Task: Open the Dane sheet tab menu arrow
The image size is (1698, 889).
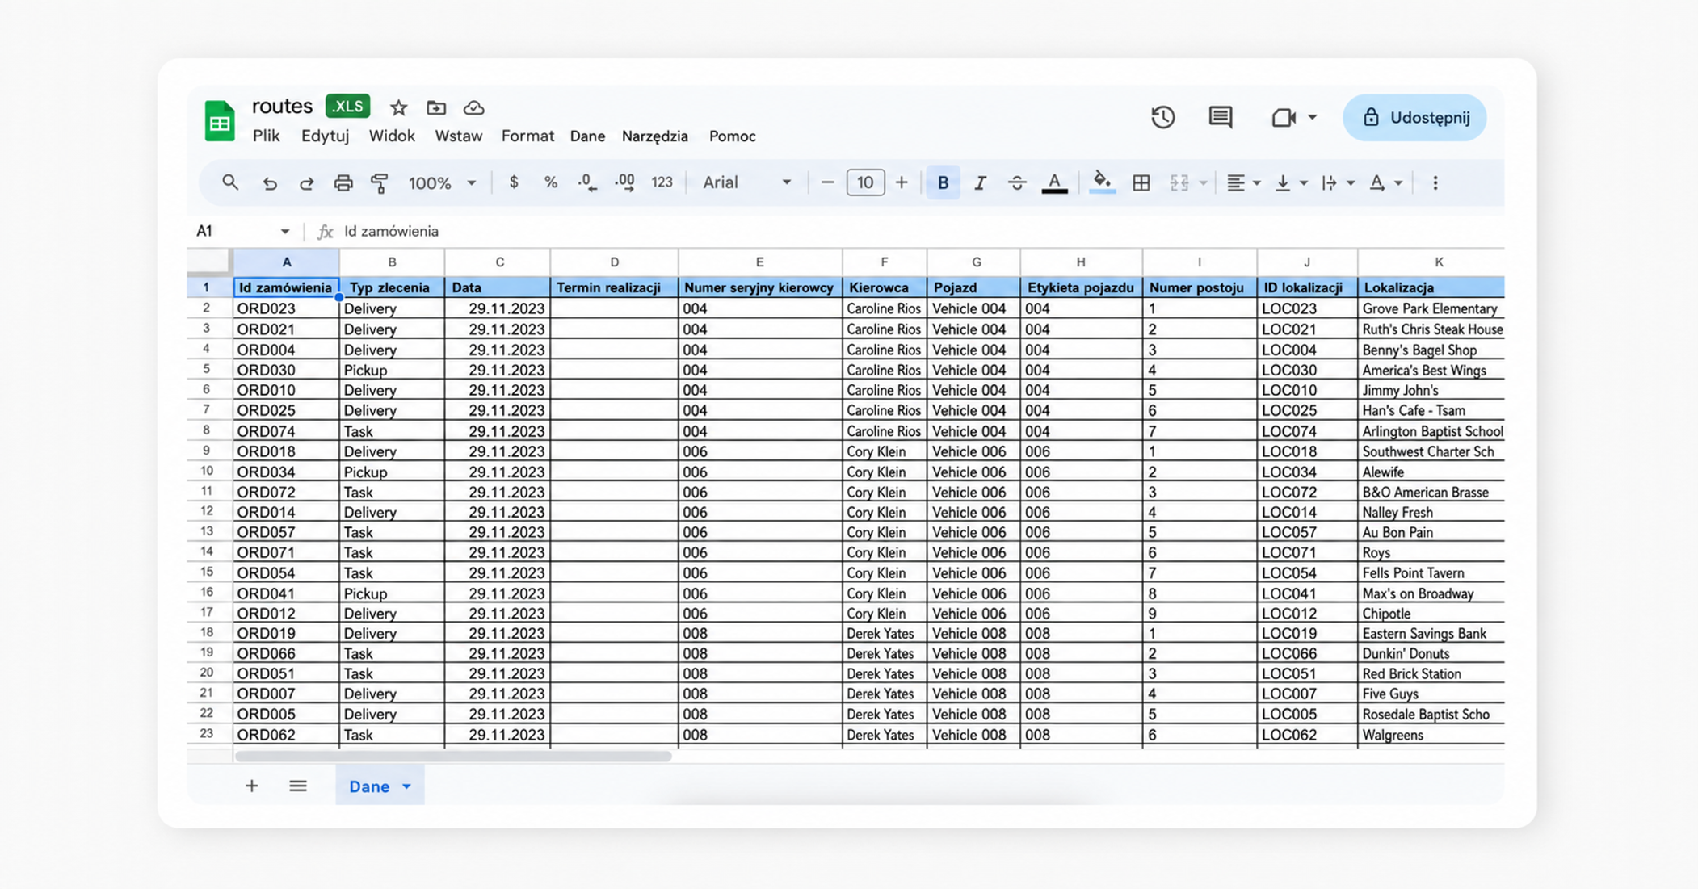Action: (x=406, y=786)
